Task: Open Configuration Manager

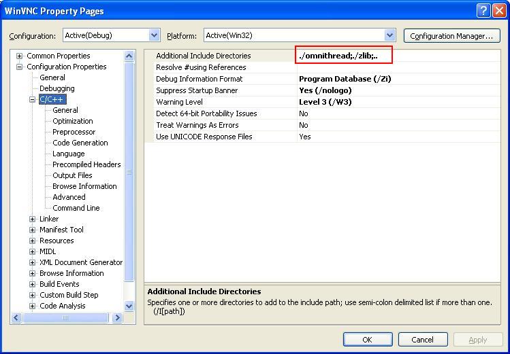Action: [452, 36]
